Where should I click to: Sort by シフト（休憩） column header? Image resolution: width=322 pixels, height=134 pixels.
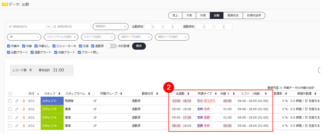253,93
